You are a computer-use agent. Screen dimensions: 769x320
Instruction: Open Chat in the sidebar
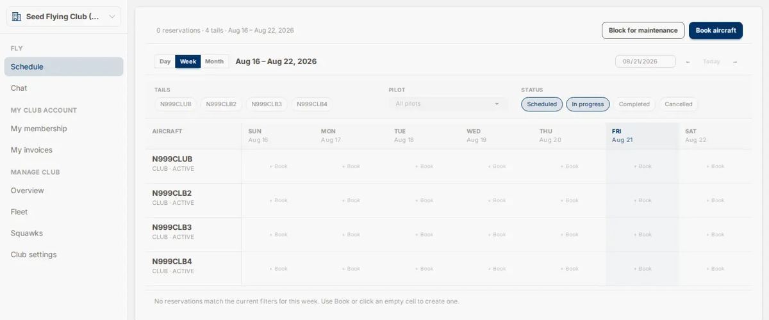pyautogui.click(x=63, y=88)
